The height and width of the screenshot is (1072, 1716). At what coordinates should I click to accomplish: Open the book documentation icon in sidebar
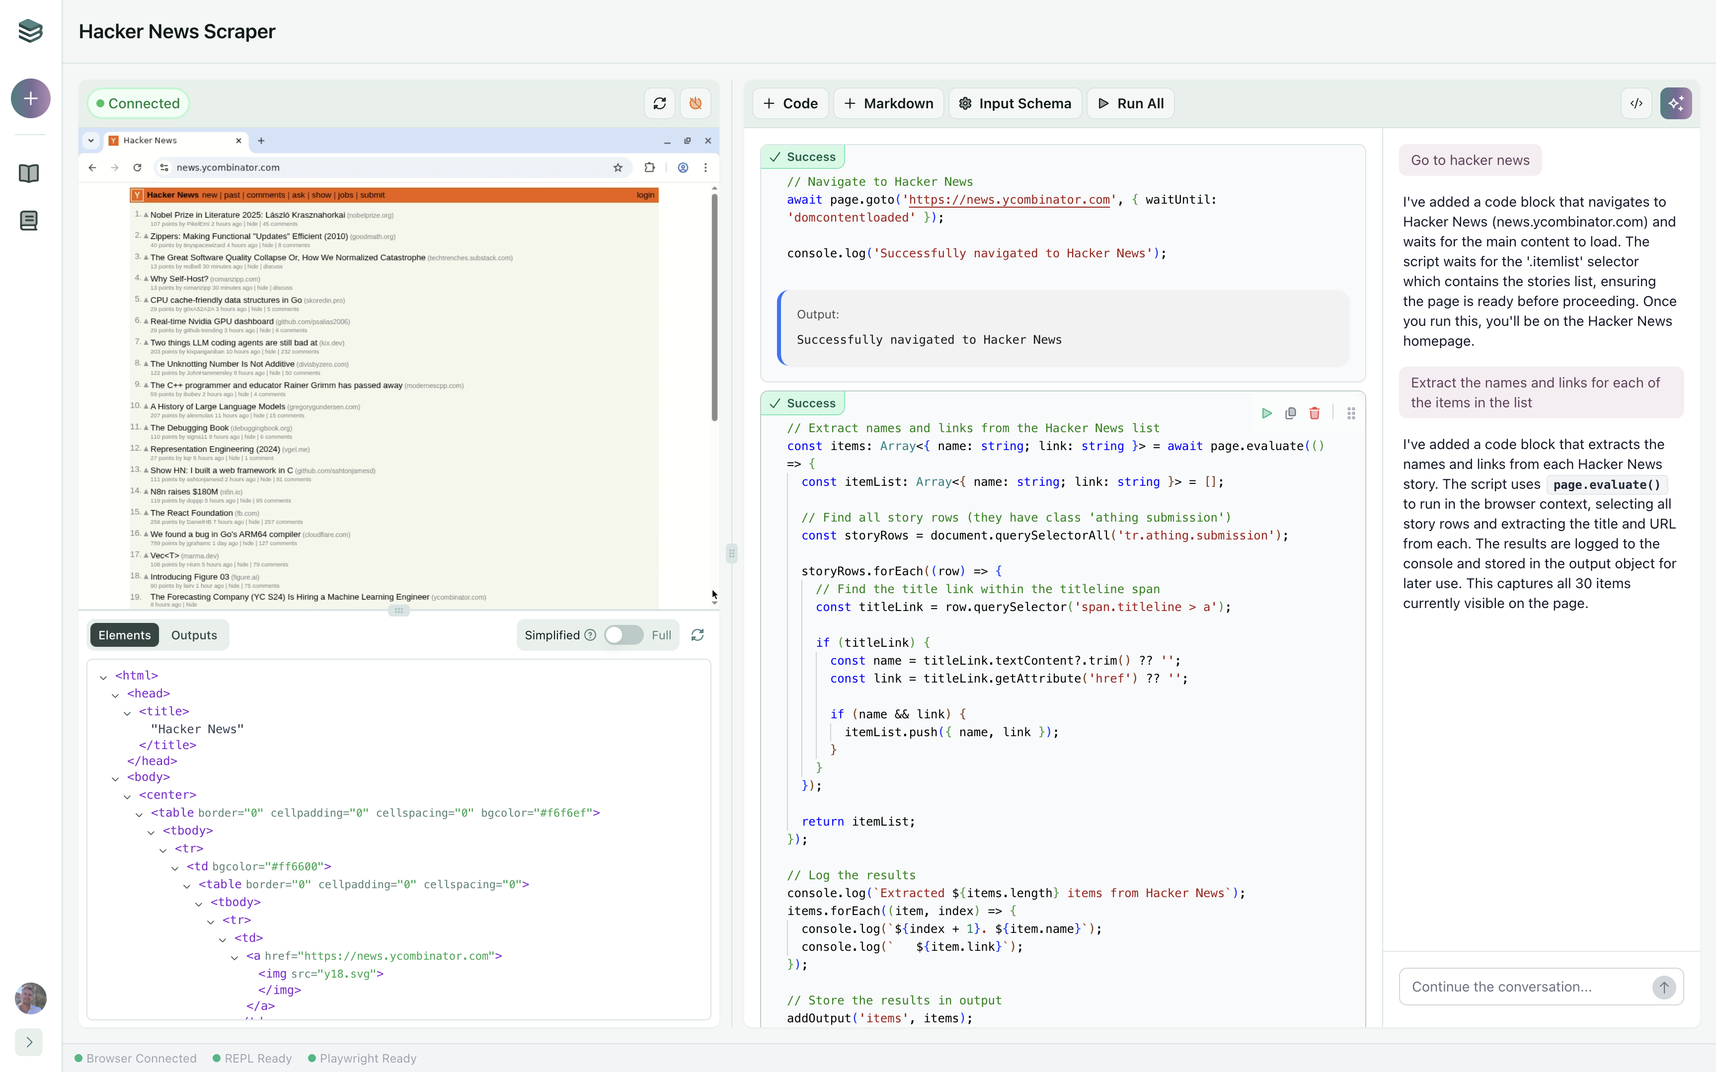coord(28,173)
